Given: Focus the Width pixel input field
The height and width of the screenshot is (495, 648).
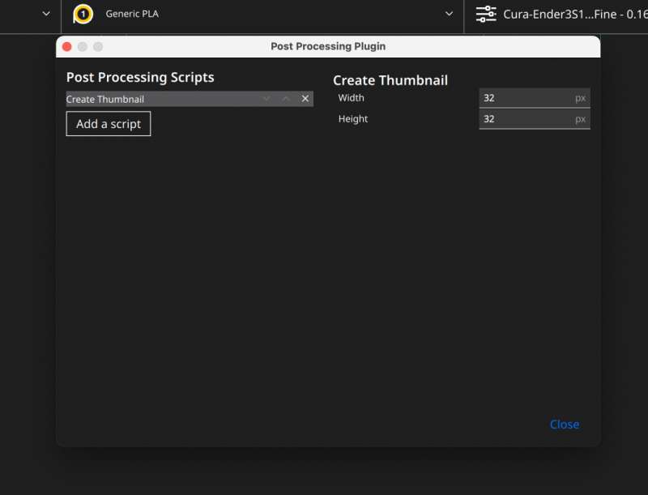Looking at the screenshot, I should 535,98.
